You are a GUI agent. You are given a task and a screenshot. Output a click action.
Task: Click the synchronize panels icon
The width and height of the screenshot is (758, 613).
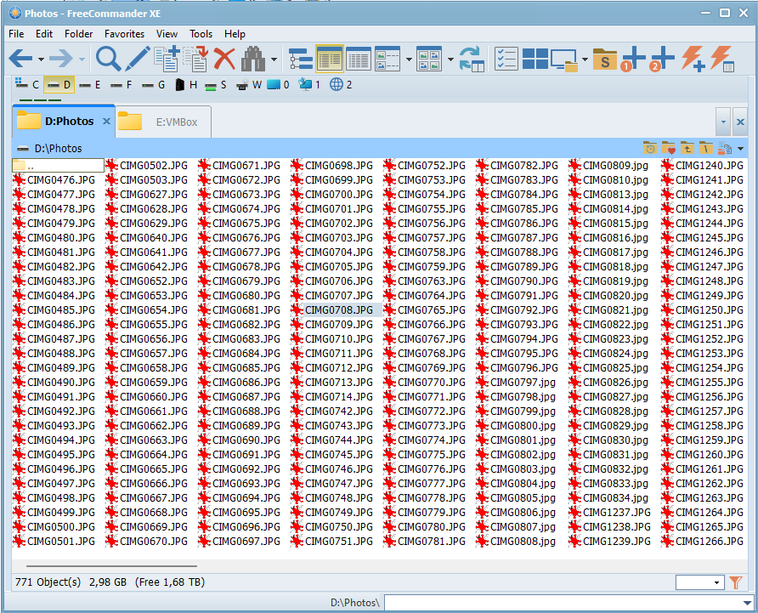(x=472, y=59)
